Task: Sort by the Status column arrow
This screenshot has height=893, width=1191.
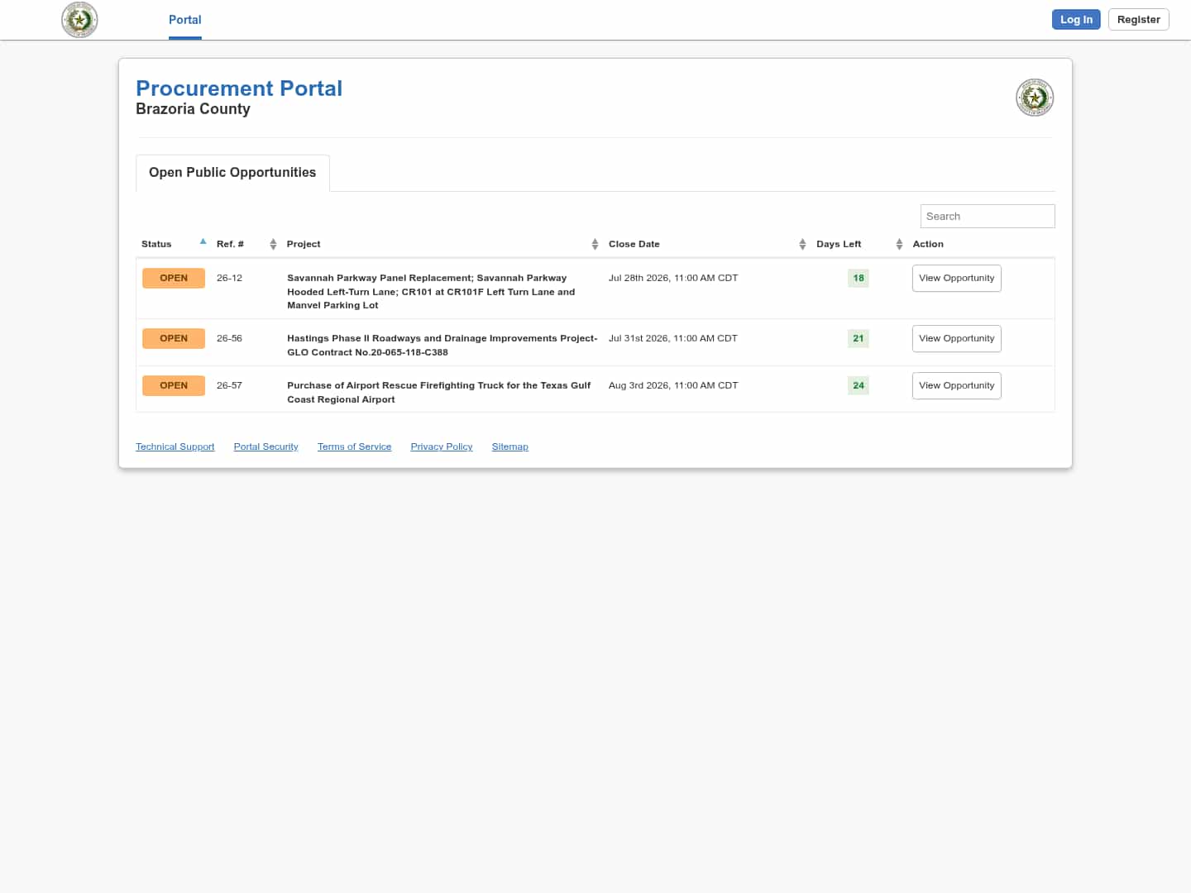Action: (203, 242)
